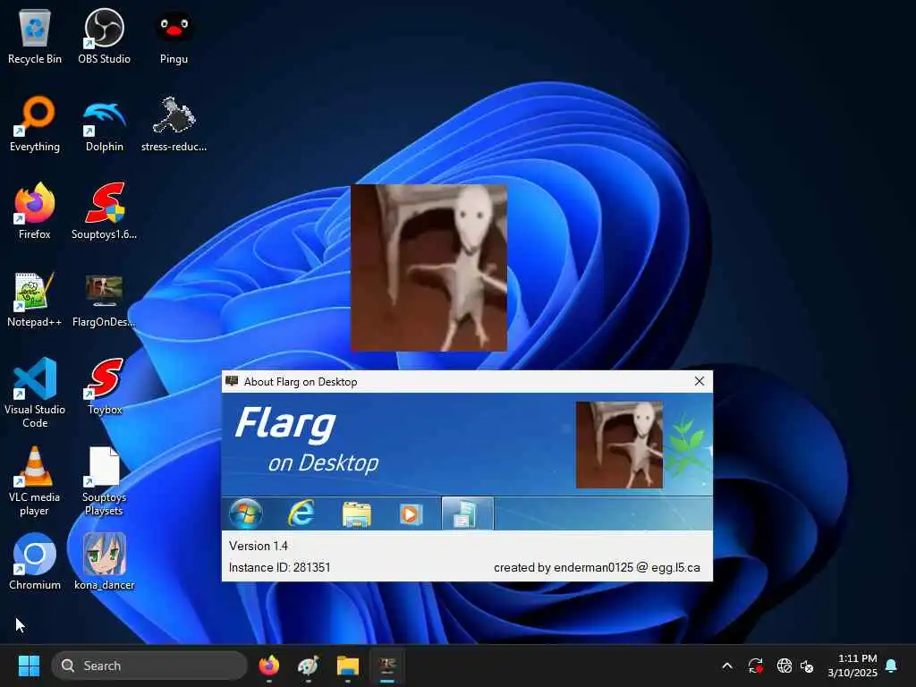Select the Dolphin emulator shortcut
The height and width of the screenshot is (687, 916).
pos(104,124)
